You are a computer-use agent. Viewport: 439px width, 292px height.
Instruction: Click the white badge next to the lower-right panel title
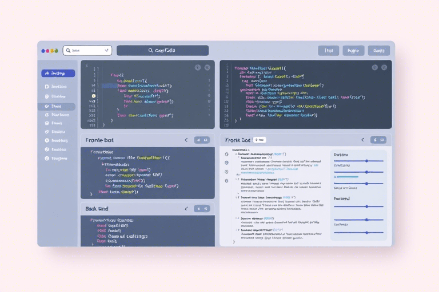[x=260, y=140]
